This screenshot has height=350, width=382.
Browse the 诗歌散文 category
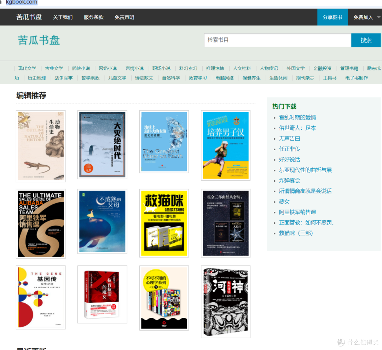(144, 78)
